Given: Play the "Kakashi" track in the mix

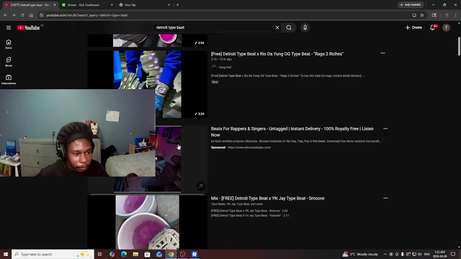Looking at the screenshot, I should (x=250, y=215).
